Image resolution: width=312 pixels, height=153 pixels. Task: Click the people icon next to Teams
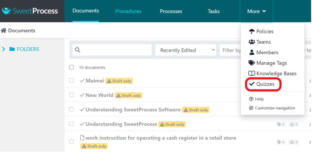pos(252,42)
